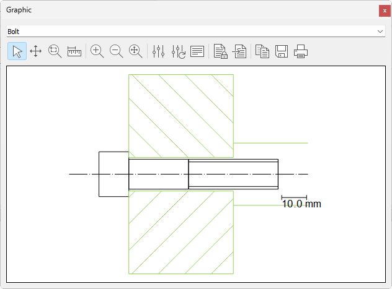Expand the dropdown chevron arrow
Image resolution: width=392 pixels, height=289 pixels.
click(380, 31)
